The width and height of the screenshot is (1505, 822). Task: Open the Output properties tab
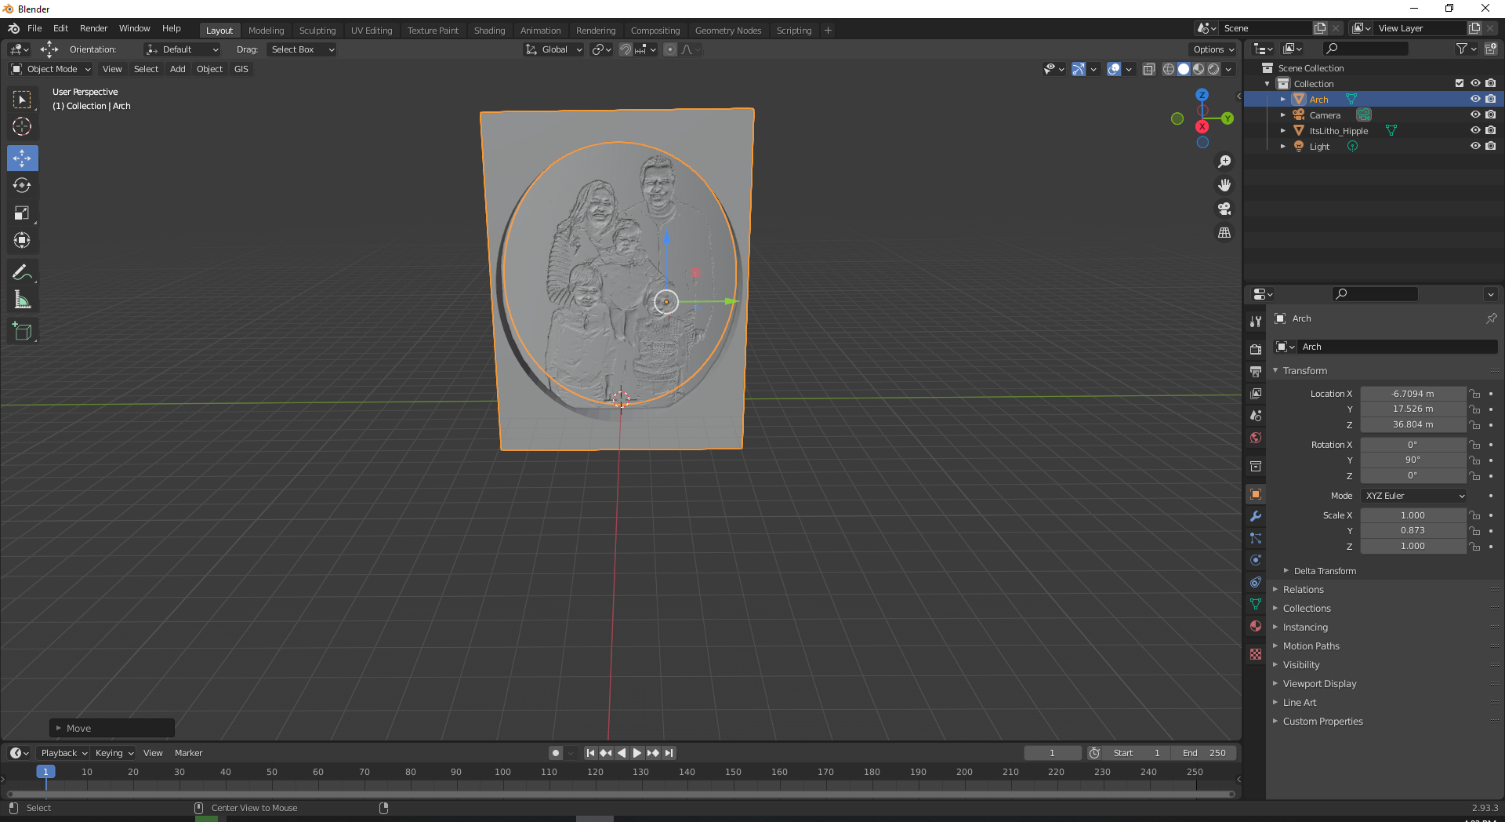click(1256, 371)
